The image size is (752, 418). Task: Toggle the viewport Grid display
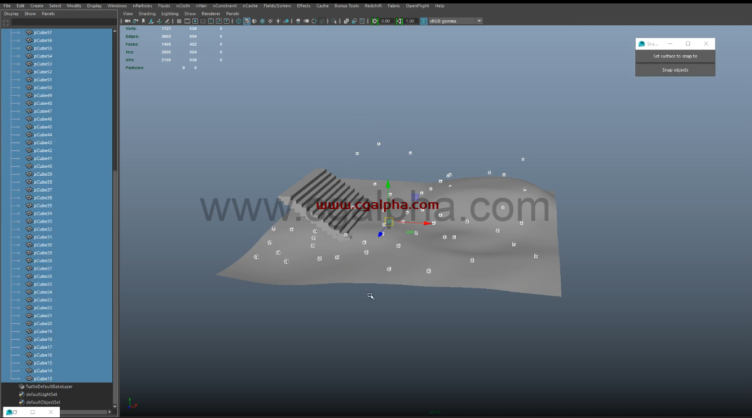tap(179, 21)
